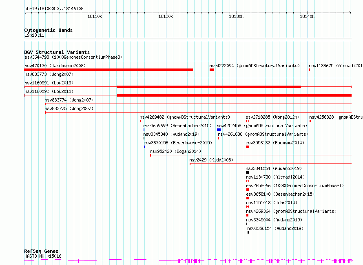This screenshot has width=363, height=265.
Task: Click nsv833774 (Wong2007) label
Action: 69,100
